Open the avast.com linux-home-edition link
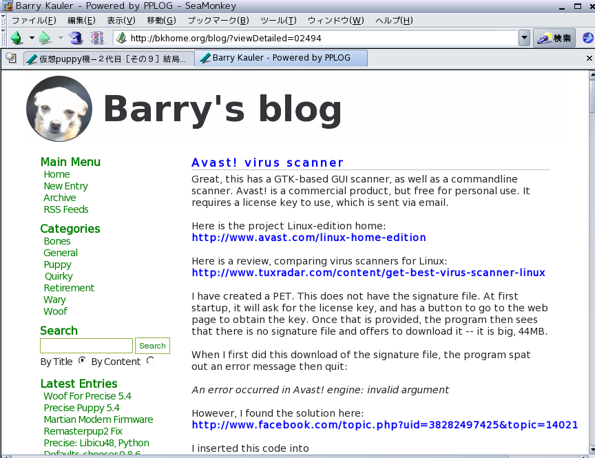The height and width of the screenshot is (458, 595). coord(309,238)
